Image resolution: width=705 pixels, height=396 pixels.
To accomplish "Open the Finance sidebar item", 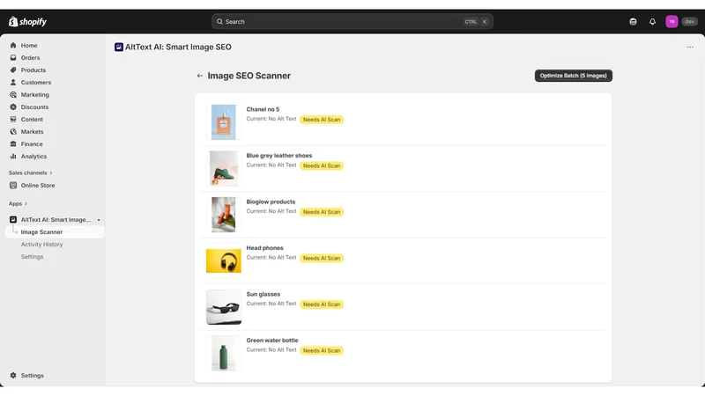I will [32, 144].
